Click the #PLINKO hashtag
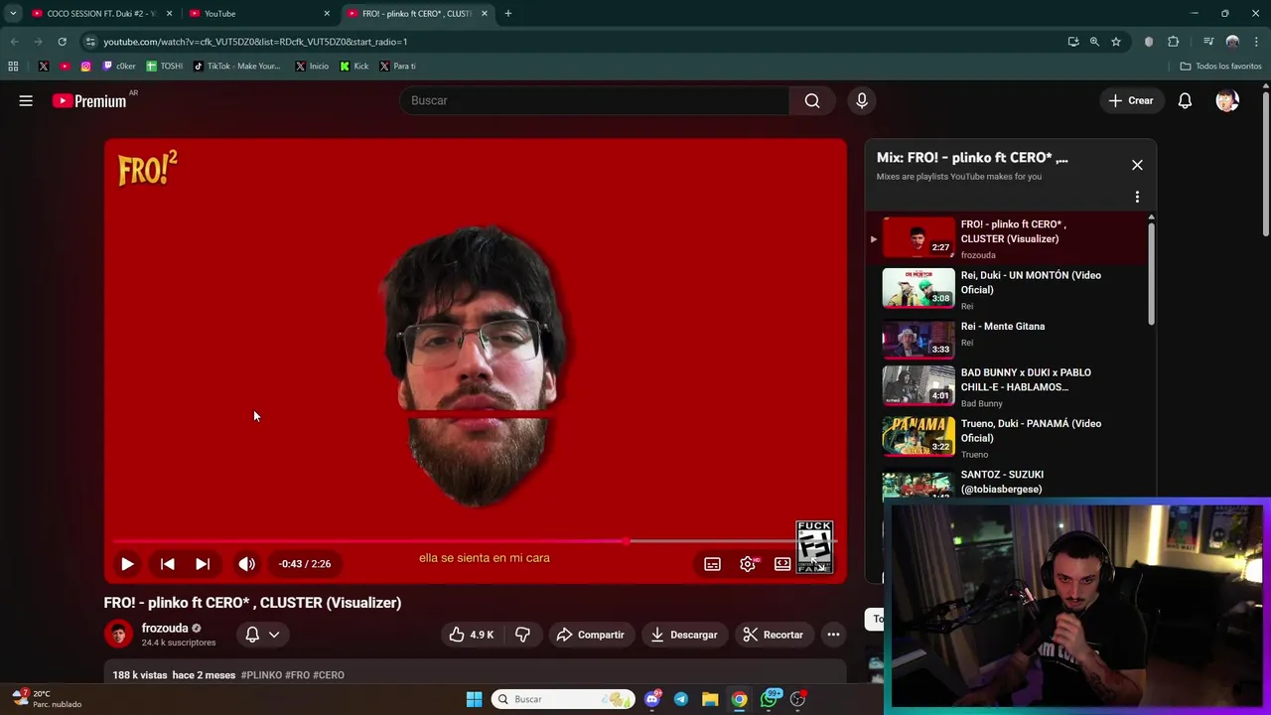The image size is (1271, 715). click(261, 675)
